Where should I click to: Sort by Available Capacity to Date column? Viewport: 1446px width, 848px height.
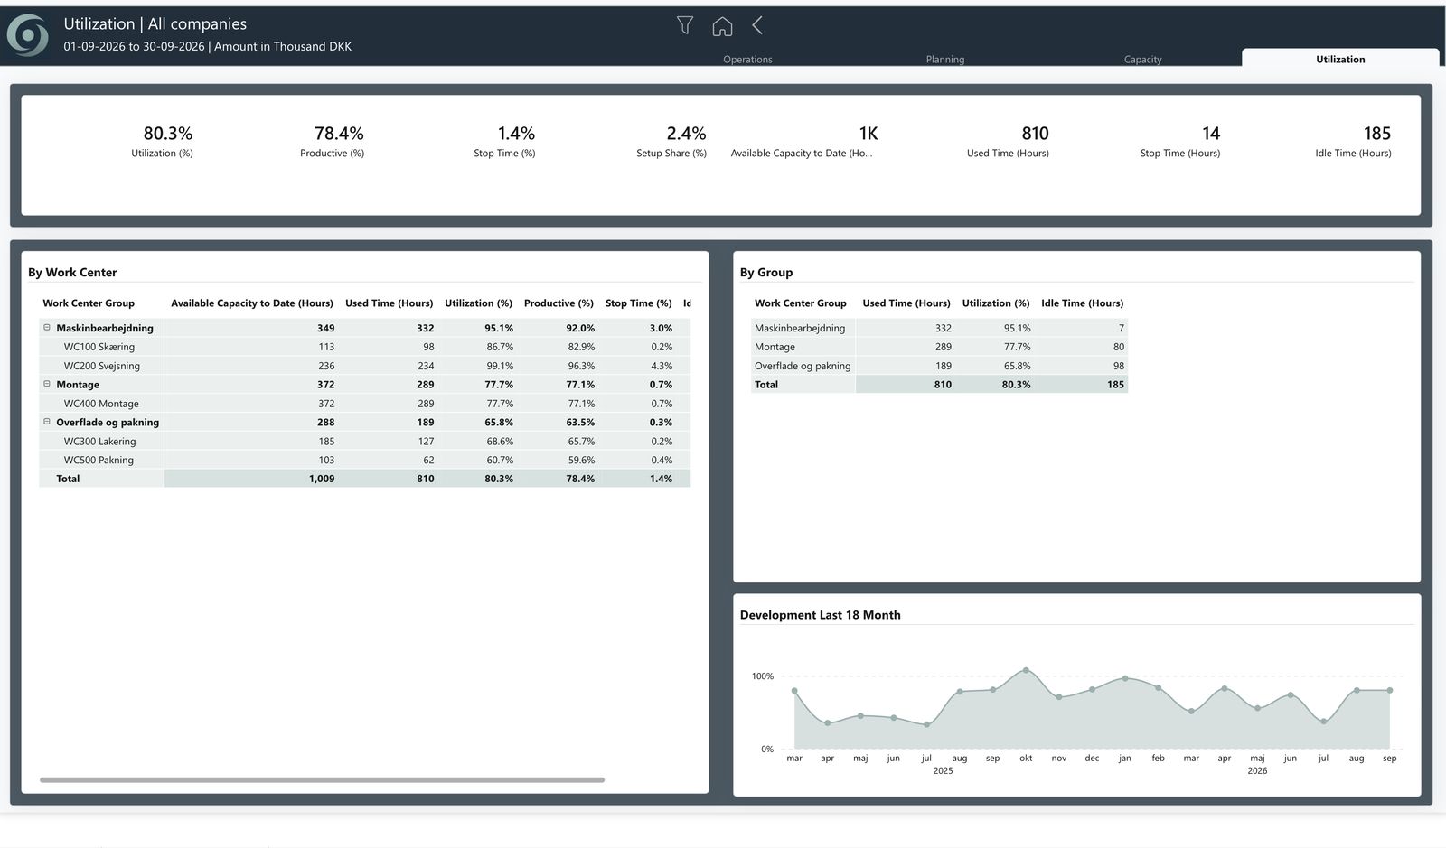click(252, 303)
